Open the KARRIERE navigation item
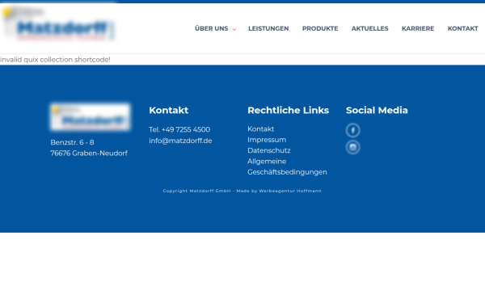This screenshot has width=485, height=303. tap(418, 28)
